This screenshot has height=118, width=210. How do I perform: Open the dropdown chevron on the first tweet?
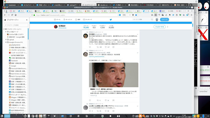(x=137, y=34)
